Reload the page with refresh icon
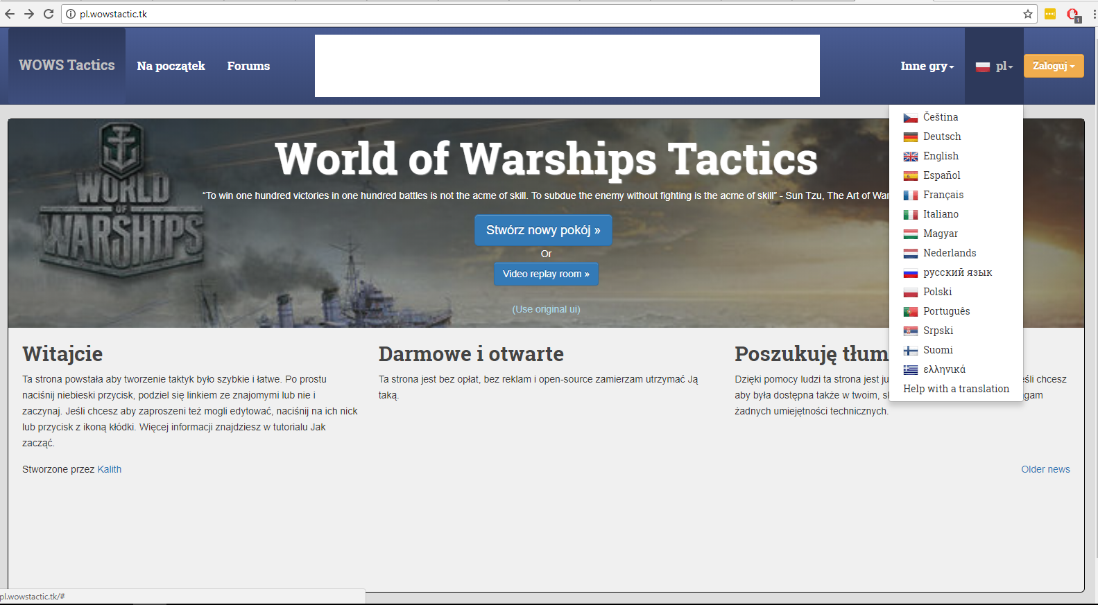Image resolution: width=1098 pixels, height=605 pixels. click(x=49, y=14)
